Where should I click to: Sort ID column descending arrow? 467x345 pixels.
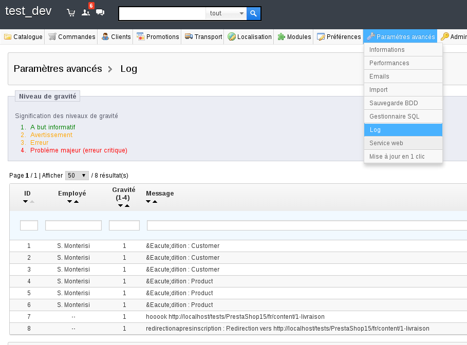tap(25, 202)
